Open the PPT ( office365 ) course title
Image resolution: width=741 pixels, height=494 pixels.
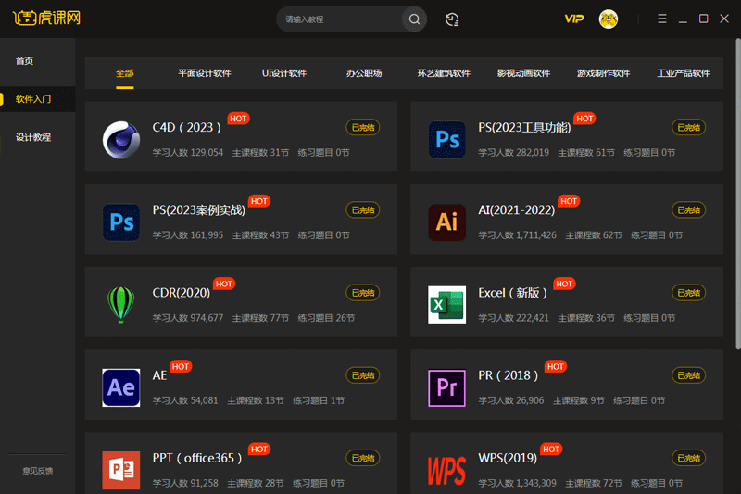pyautogui.click(x=197, y=459)
